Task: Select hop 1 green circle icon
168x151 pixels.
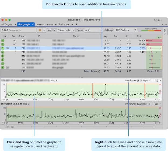Action: click(3, 40)
